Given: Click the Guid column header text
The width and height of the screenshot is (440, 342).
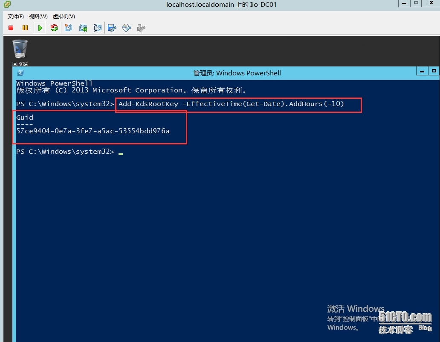Looking at the screenshot, I should point(25,118).
